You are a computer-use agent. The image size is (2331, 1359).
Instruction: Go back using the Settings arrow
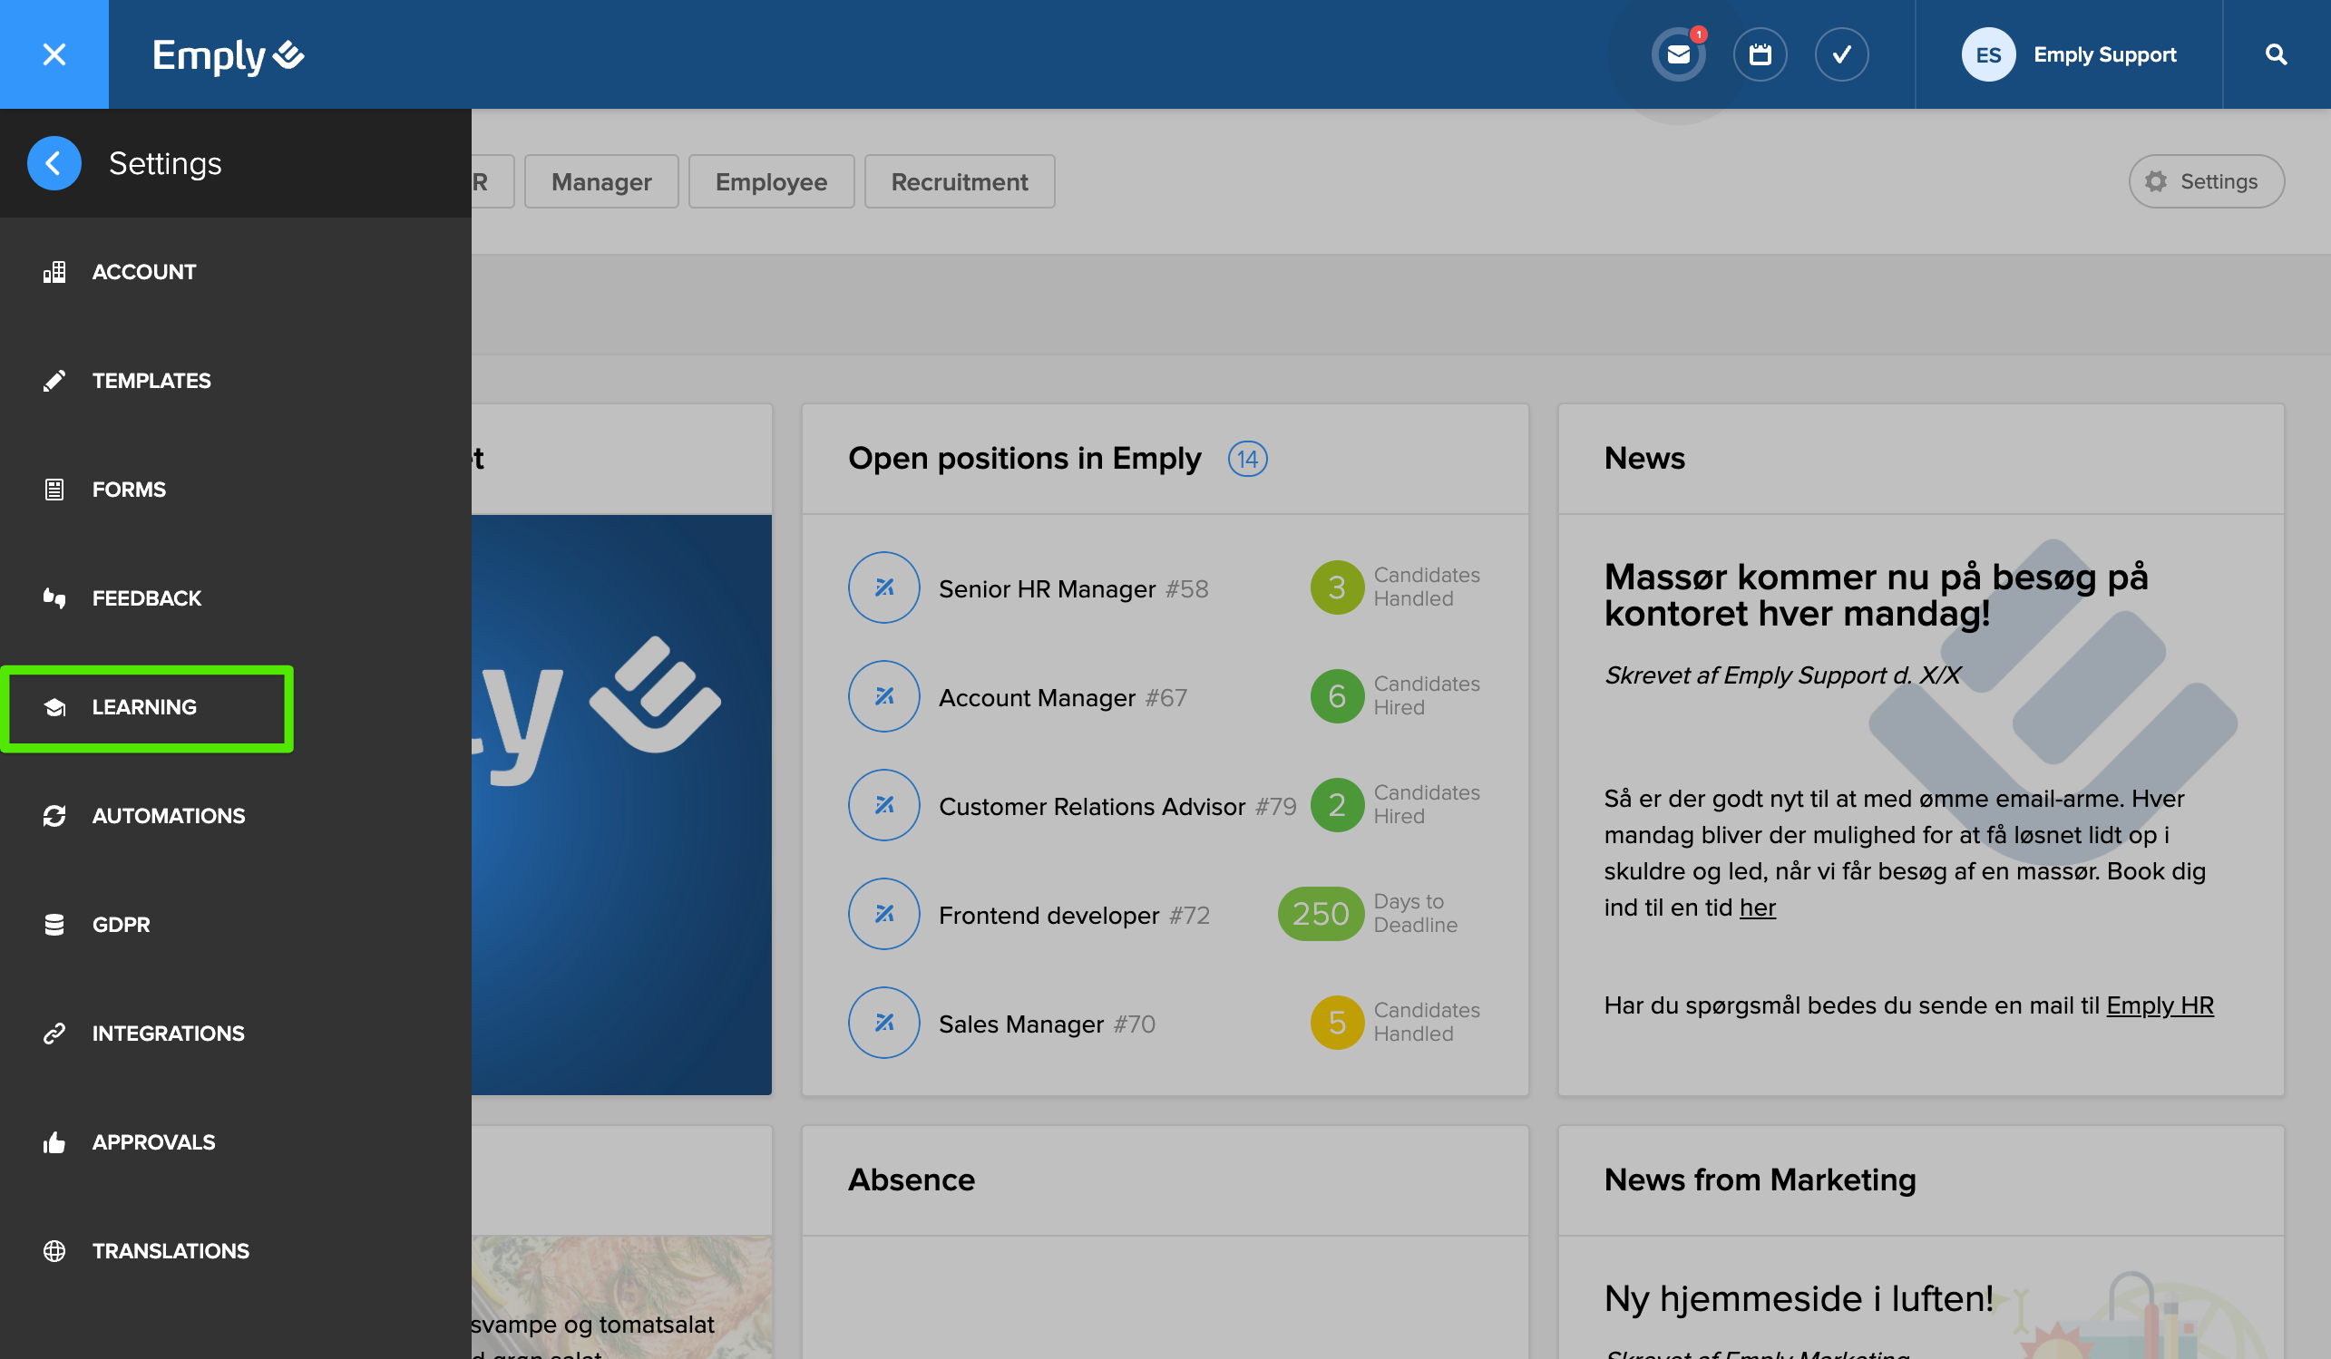tap(54, 163)
